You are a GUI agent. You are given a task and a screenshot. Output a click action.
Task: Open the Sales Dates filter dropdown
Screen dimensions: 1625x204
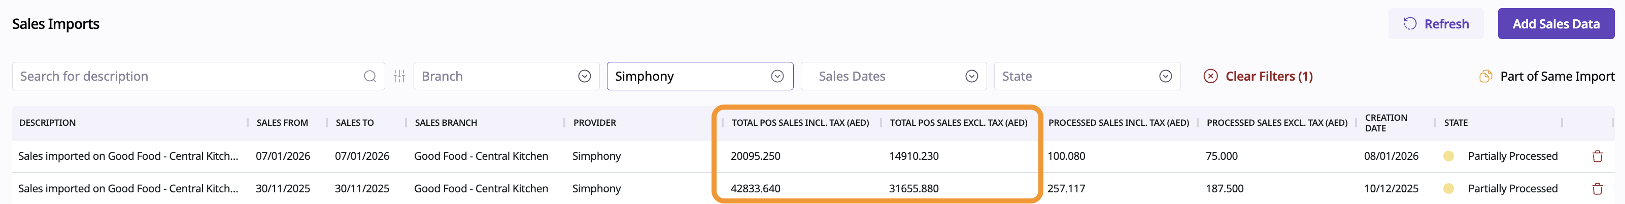(x=971, y=77)
